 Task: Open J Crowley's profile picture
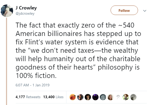pos(7,11)
